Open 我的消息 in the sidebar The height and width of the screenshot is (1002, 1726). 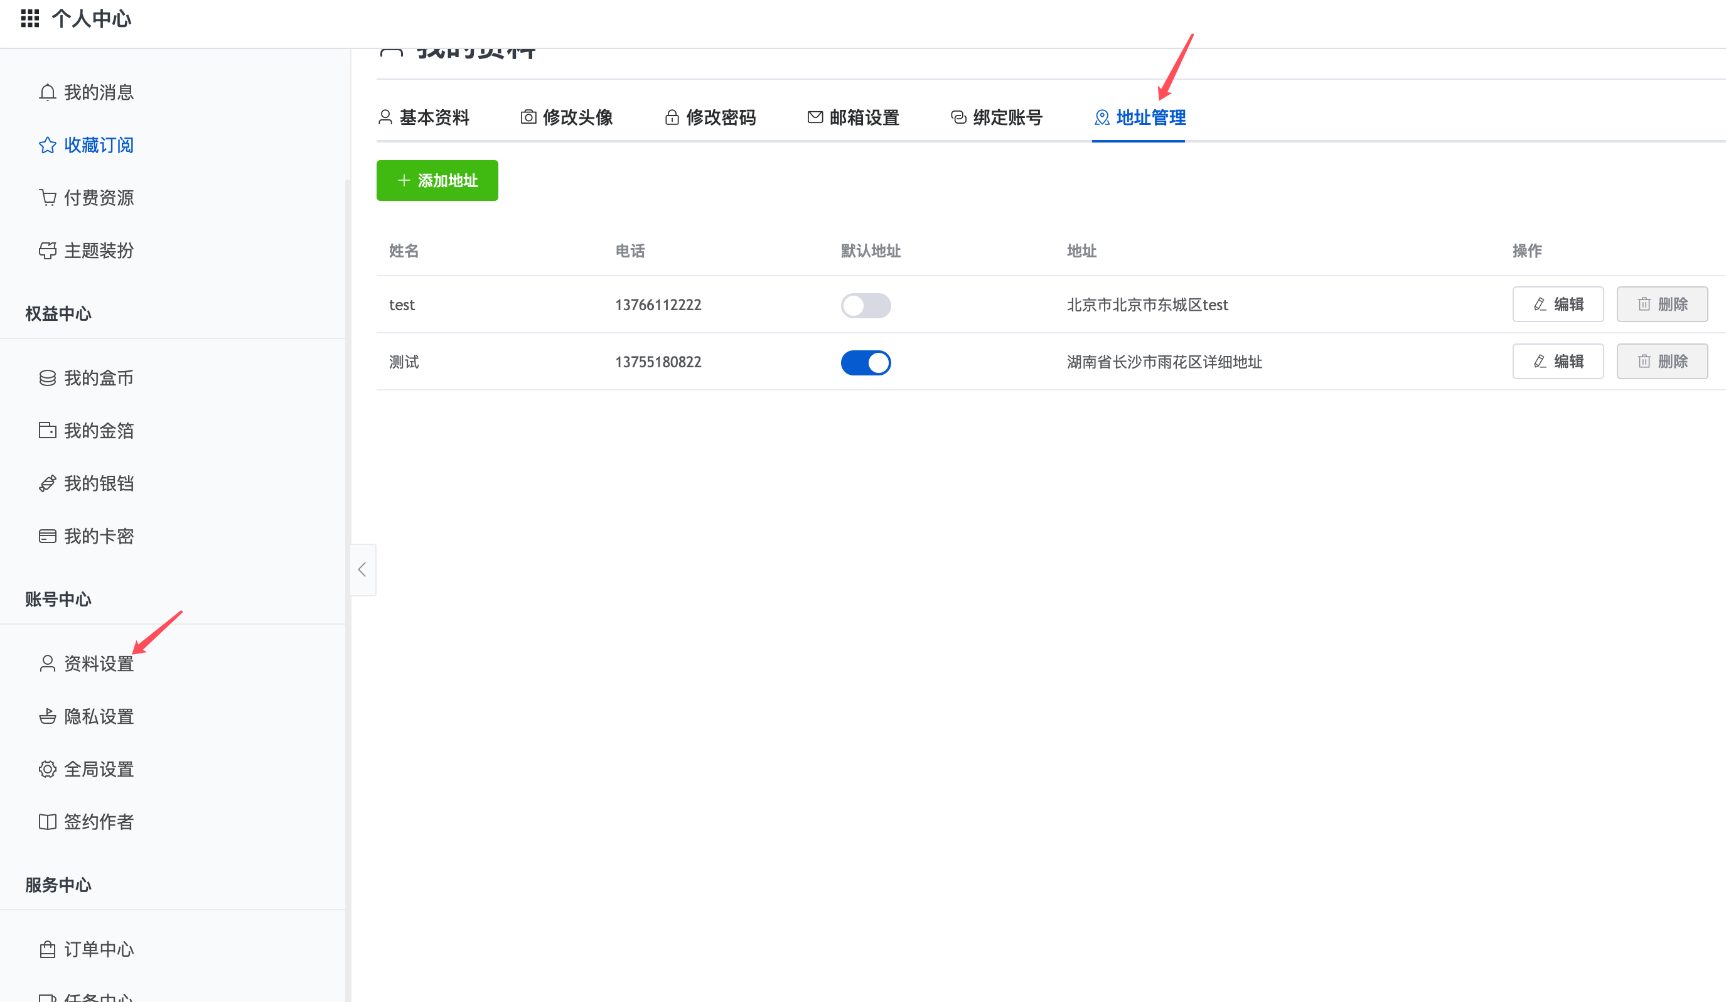tap(98, 92)
